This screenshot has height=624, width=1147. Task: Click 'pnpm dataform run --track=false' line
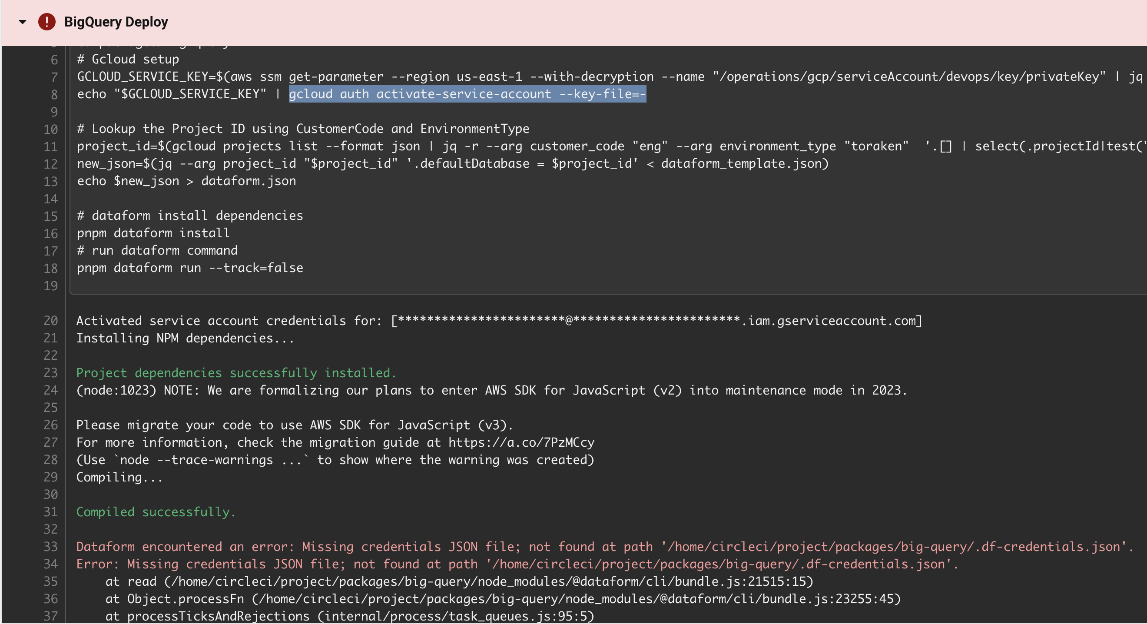point(190,268)
